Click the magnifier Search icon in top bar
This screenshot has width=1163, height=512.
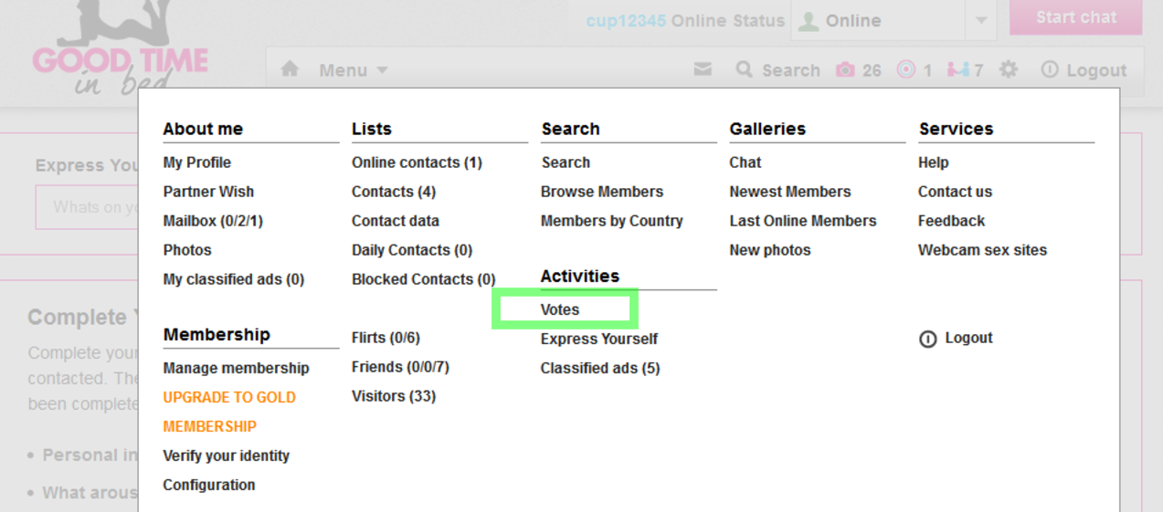tap(745, 69)
